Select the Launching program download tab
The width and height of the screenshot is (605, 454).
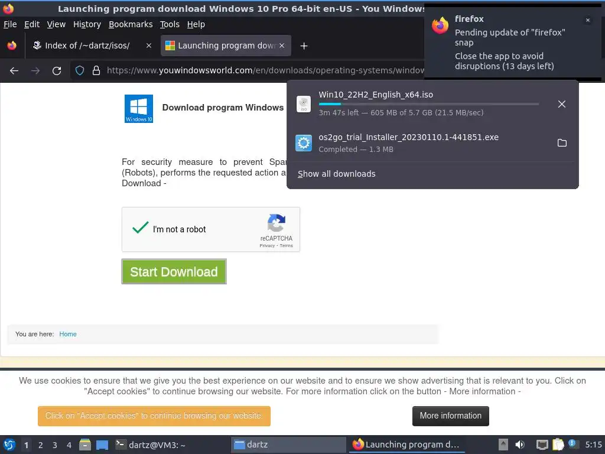tap(226, 46)
